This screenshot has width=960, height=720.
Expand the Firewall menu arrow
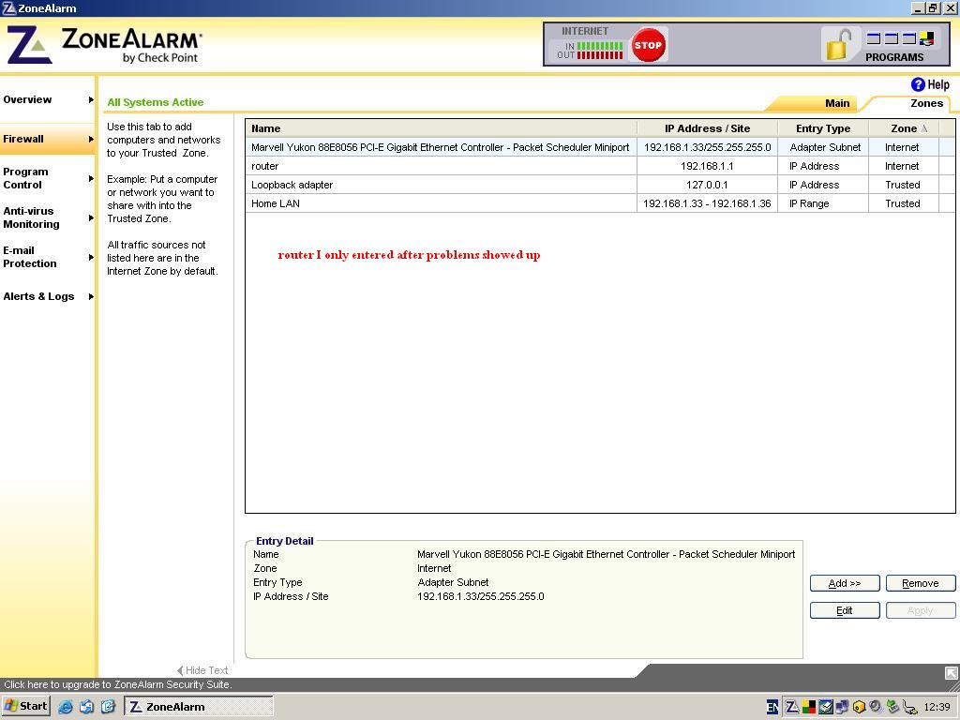(x=91, y=139)
